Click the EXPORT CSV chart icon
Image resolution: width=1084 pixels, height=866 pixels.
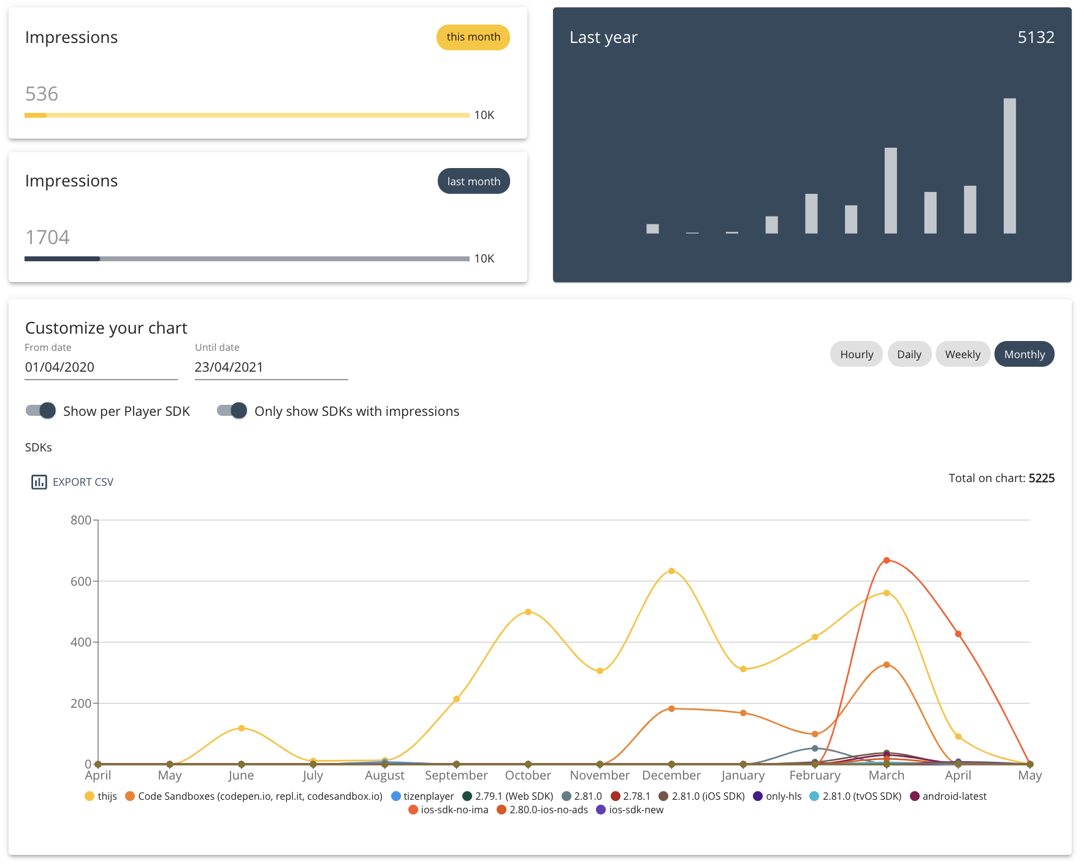[39, 481]
